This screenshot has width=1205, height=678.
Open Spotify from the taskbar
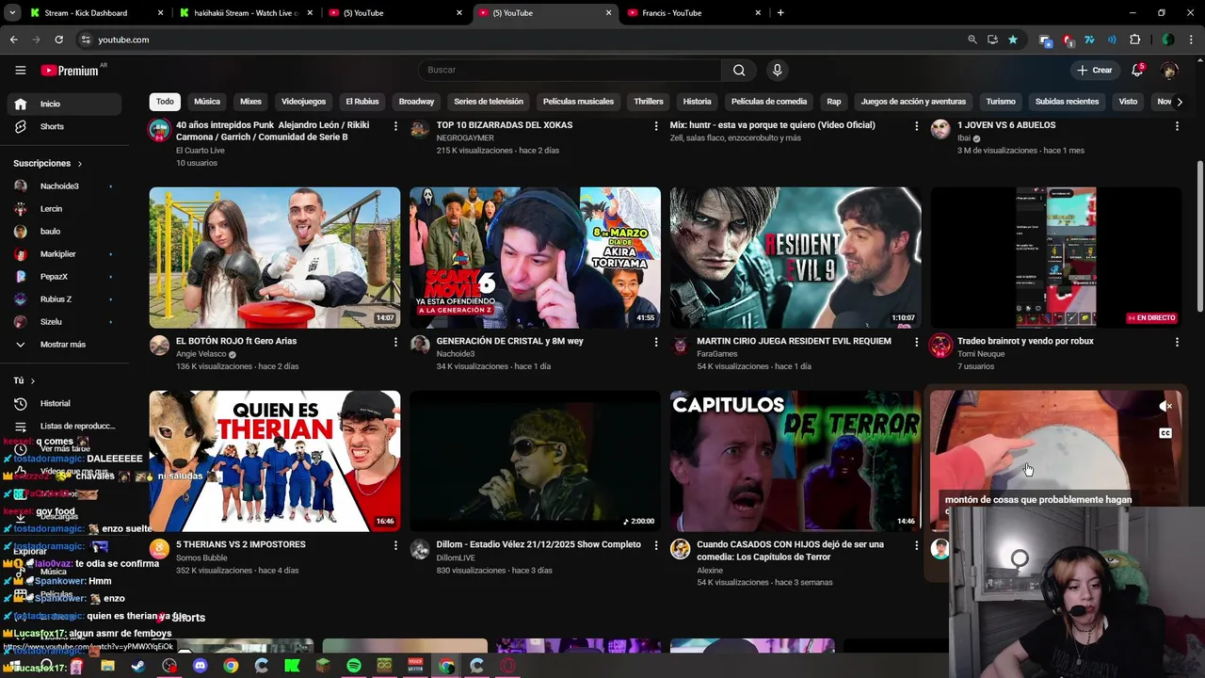coord(354,666)
